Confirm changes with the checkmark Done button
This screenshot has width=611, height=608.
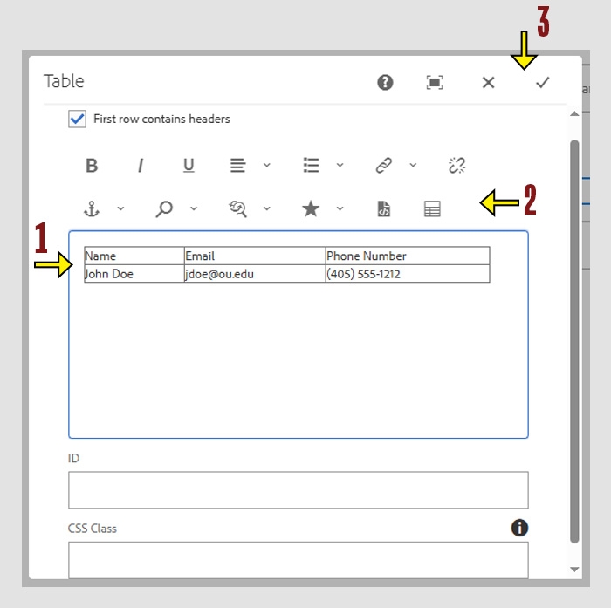(542, 83)
